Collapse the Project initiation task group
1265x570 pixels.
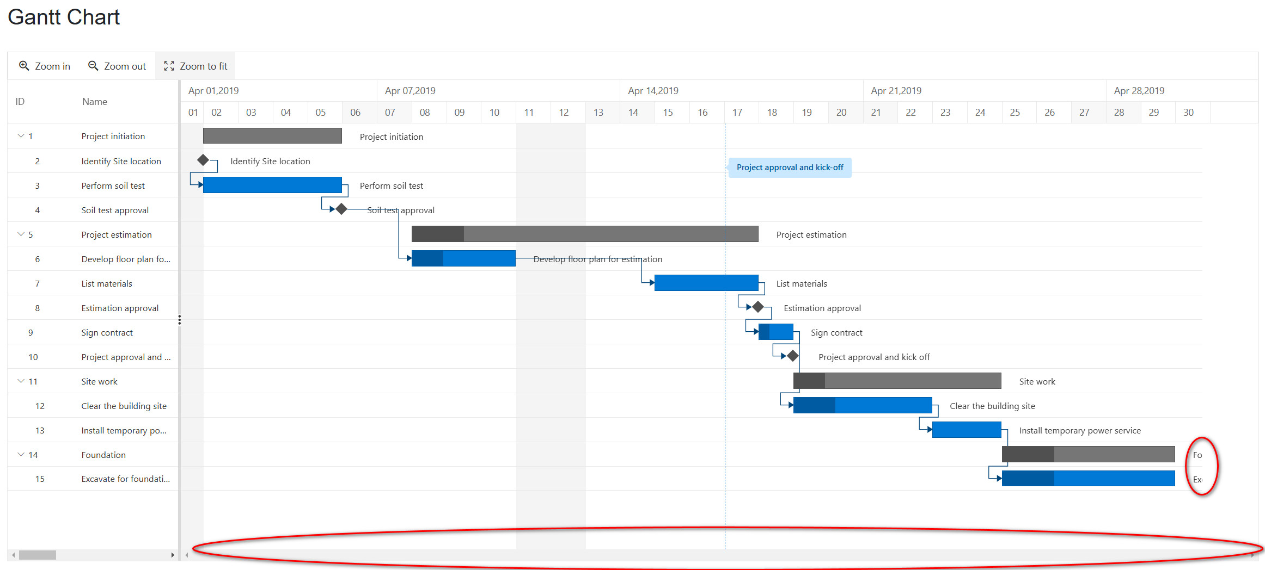21,136
